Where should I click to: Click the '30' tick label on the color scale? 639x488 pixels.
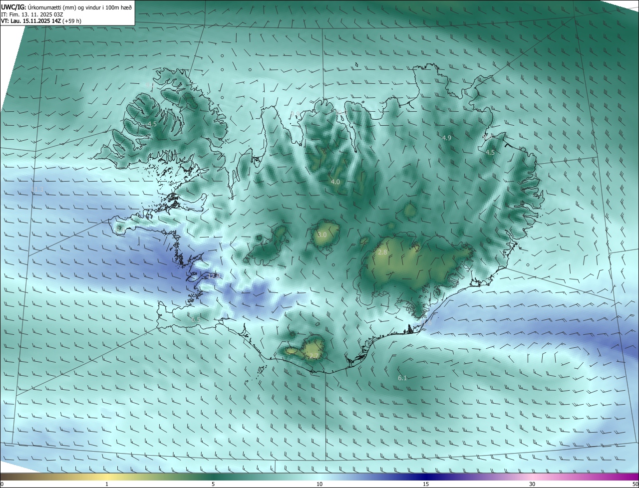pyautogui.click(x=532, y=484)
